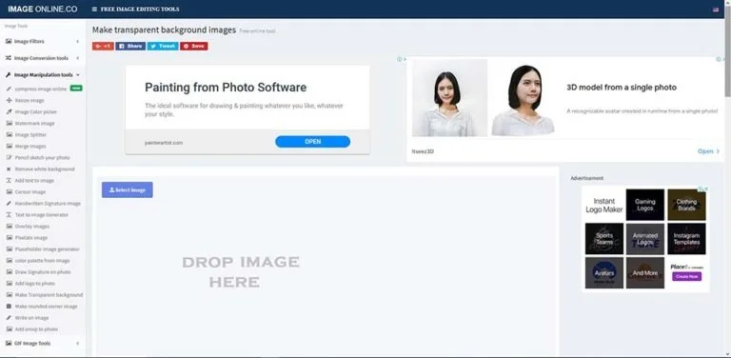Click the Text to image Generator icon
The image size is (731, 358).
coord(9,215)
